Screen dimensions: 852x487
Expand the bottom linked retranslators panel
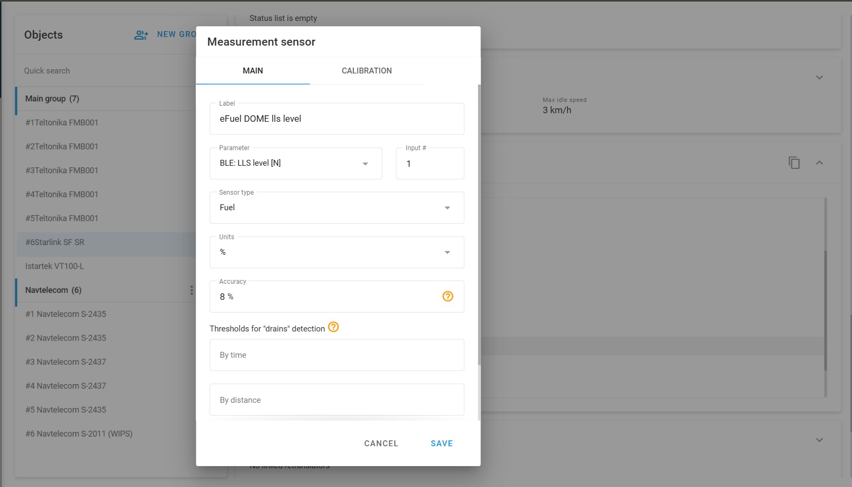[x=819, y=440]
